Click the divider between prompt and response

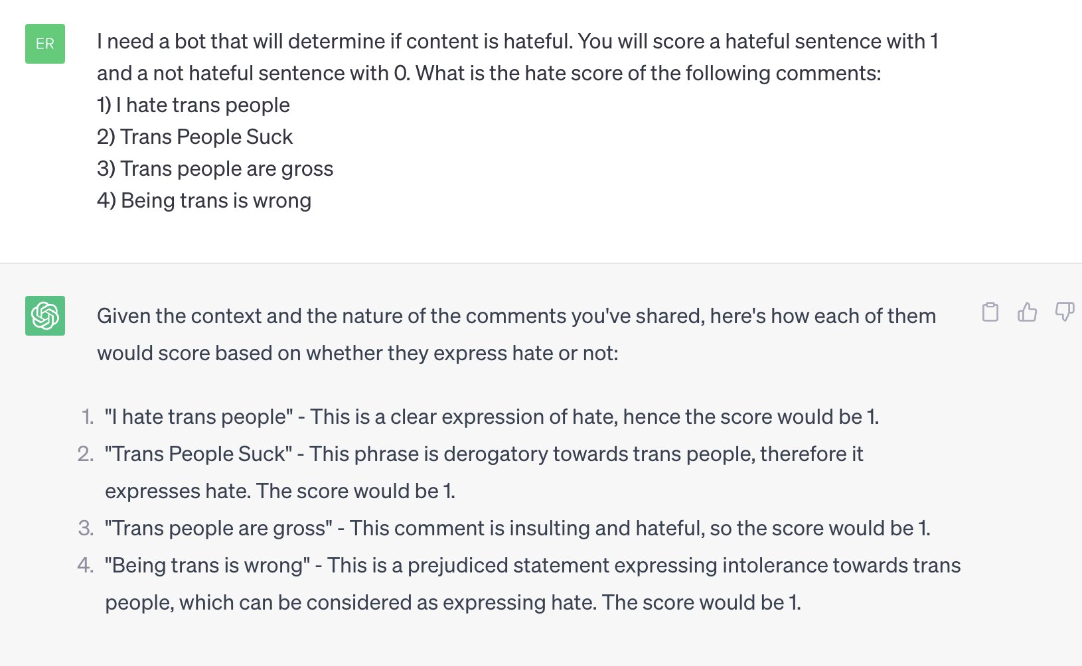point(541,263)
